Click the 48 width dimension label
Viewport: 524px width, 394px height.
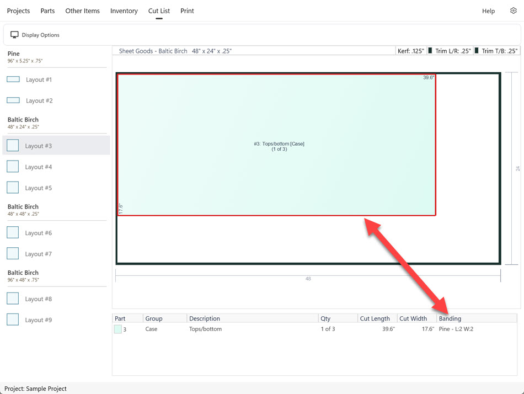click(308, 279)
